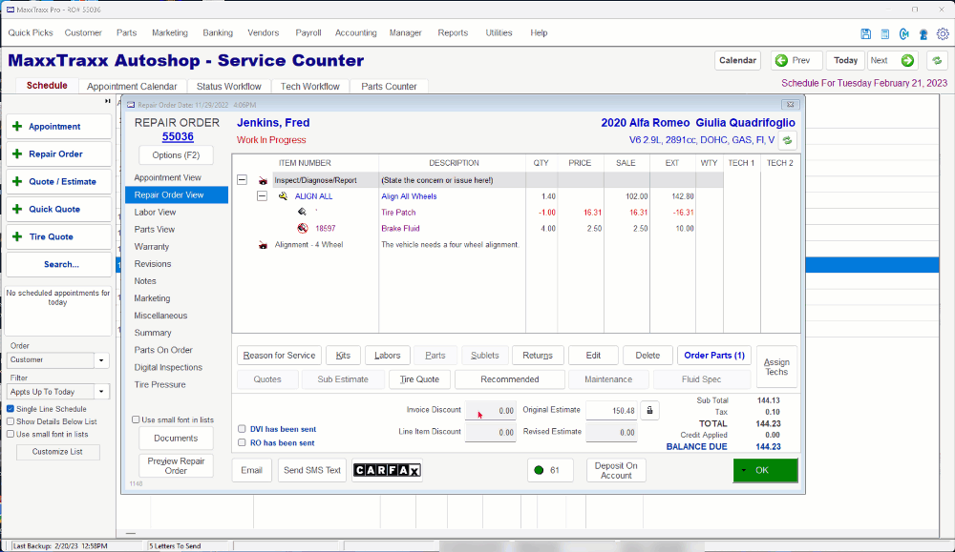
Task: Check Use small font in lists in repair order
Action: 136,419
